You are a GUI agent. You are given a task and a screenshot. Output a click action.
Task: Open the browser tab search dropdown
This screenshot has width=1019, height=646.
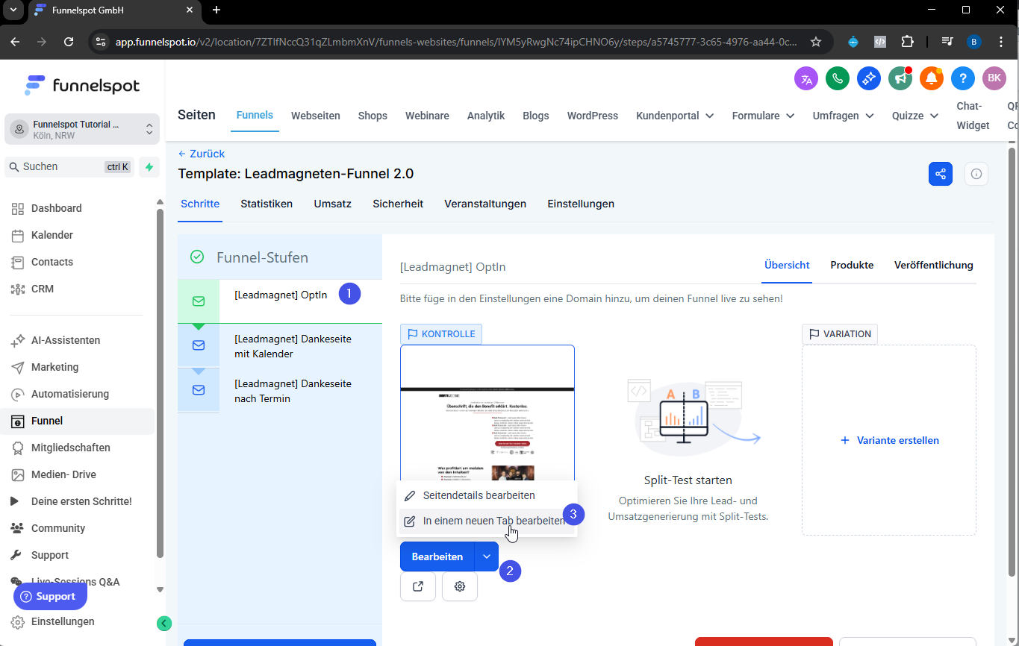pos(13,10)
